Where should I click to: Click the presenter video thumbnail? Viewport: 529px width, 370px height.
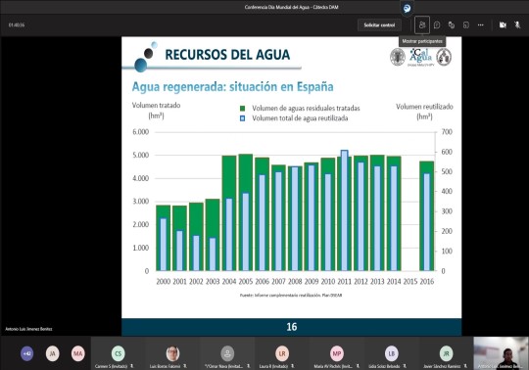pyautogui.click(x=501, y=353)
